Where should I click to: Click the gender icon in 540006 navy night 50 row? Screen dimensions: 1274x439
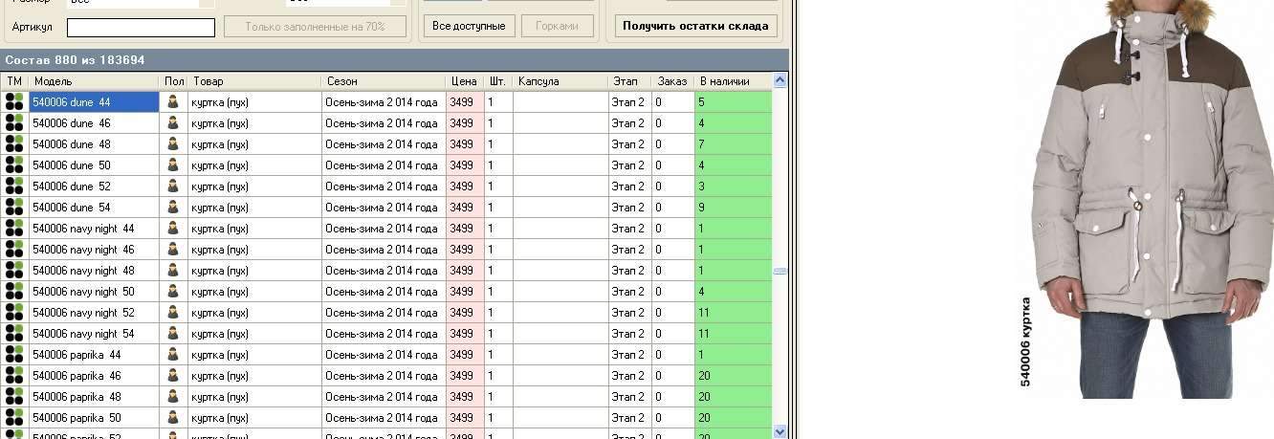[173, 291]
